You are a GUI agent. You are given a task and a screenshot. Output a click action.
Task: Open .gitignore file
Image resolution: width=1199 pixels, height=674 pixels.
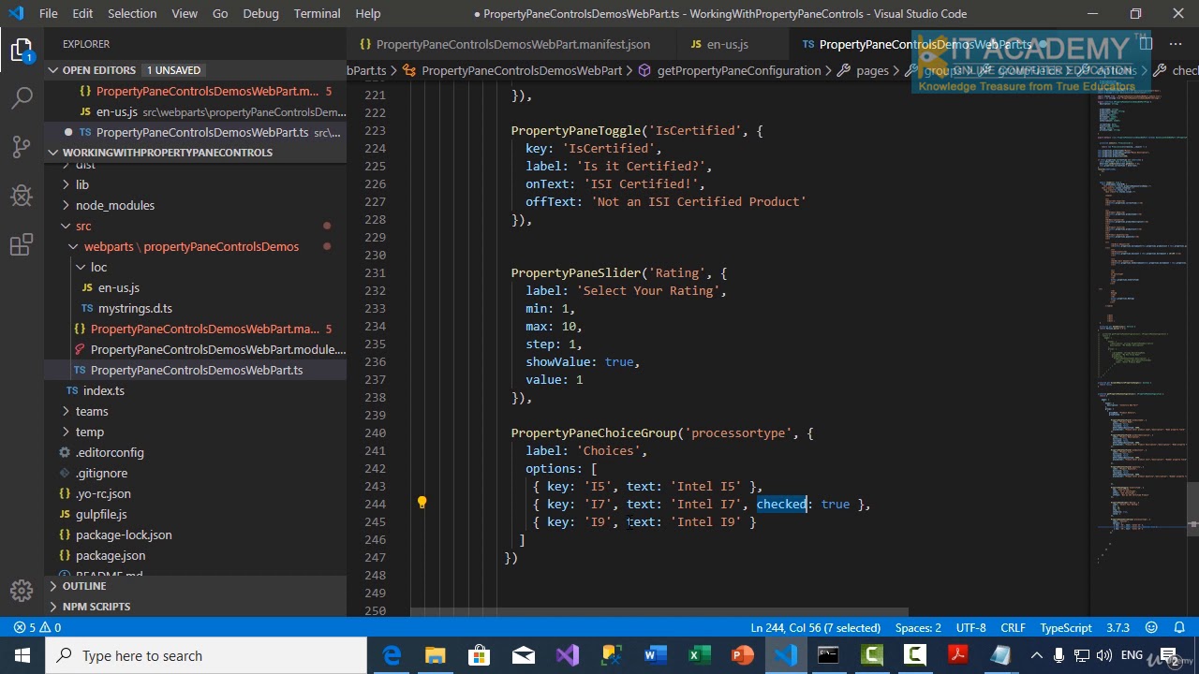pos(101,473)
